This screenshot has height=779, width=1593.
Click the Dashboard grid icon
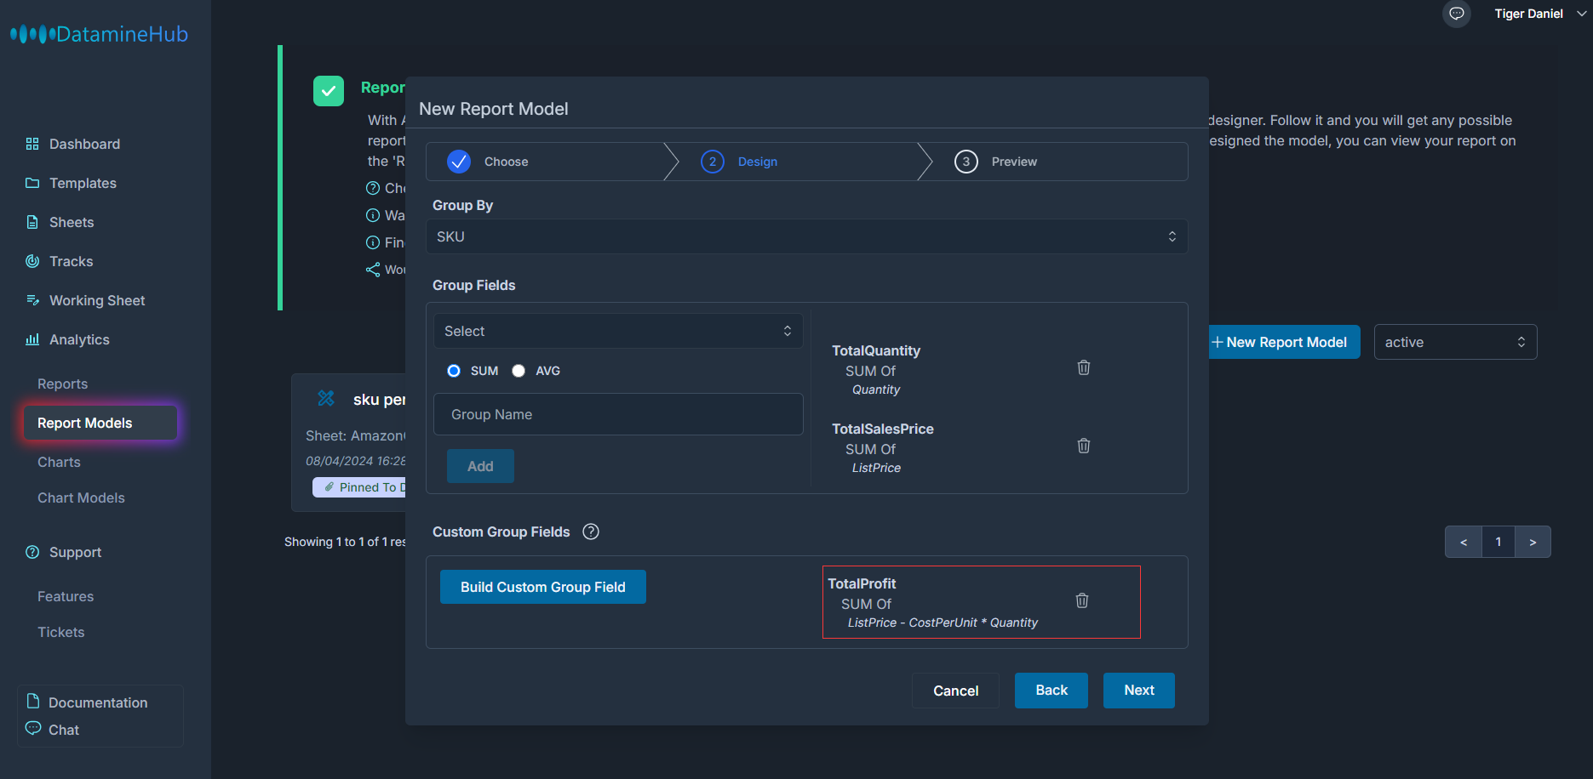[x=32, y=144]
